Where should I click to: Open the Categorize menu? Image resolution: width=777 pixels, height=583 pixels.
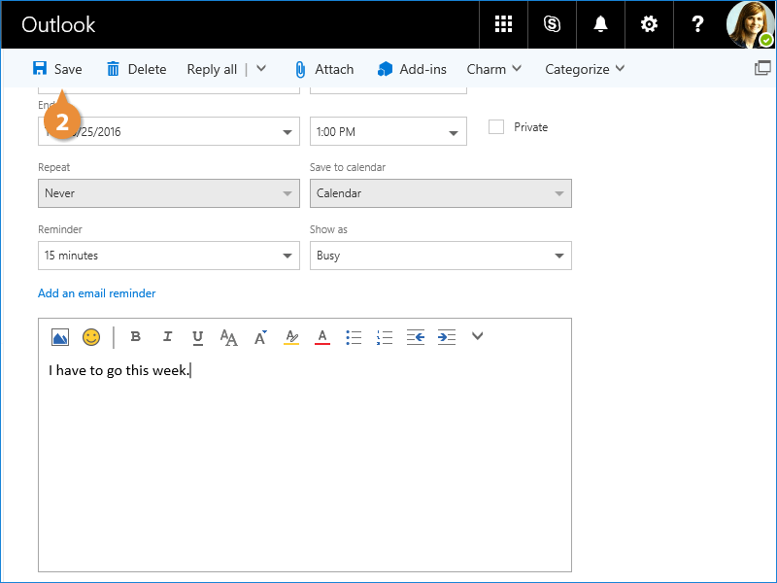[584, 69]
